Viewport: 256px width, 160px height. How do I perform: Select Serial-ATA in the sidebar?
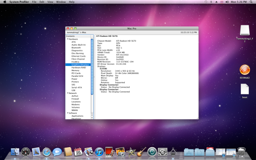pyautogui.click(x=76, y=88)
